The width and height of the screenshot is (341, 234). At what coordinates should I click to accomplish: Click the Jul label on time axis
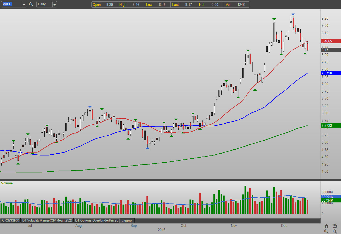tap(30, 226)
